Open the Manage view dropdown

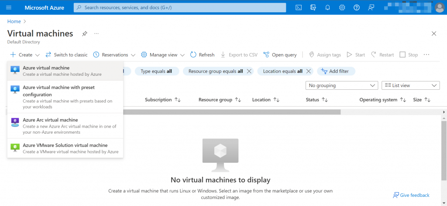(163, 54)
